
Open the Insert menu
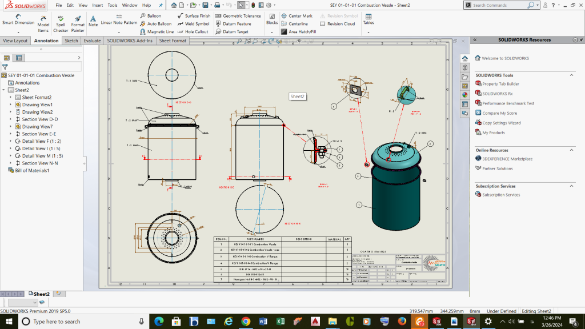click(98, 5)
